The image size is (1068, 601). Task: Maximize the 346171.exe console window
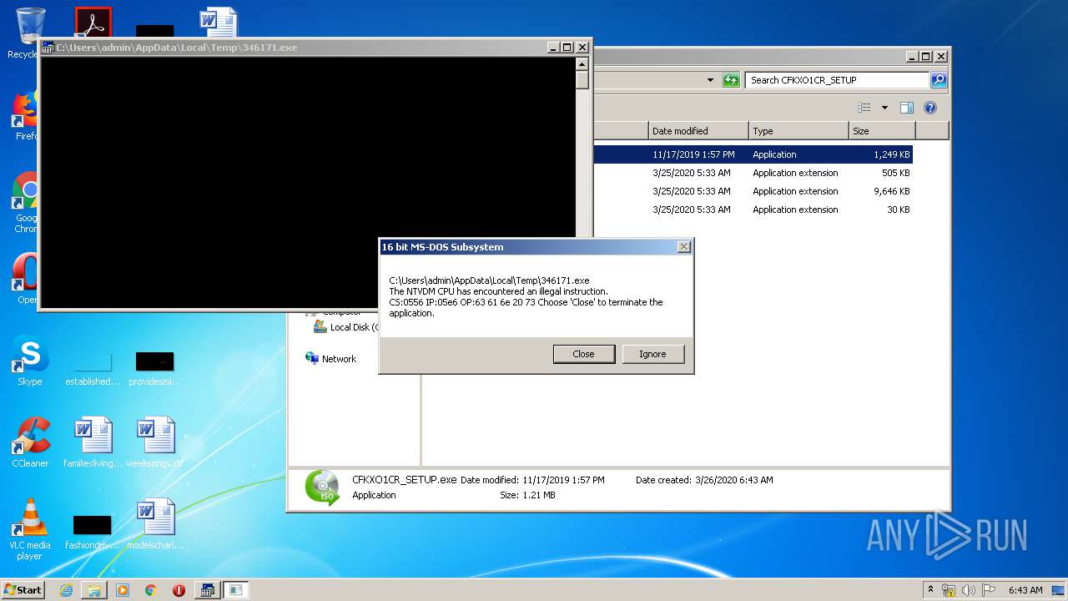[567, 48]
